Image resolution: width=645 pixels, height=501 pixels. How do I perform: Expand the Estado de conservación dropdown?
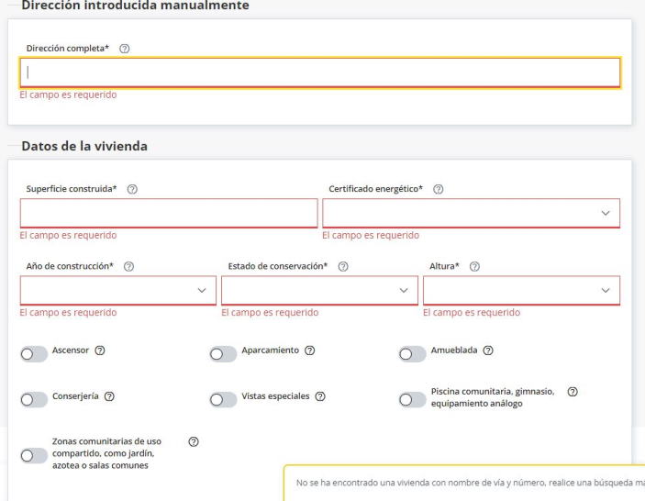319,290
